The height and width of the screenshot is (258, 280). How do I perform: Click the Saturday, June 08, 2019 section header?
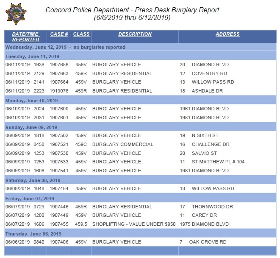[33, 180]
